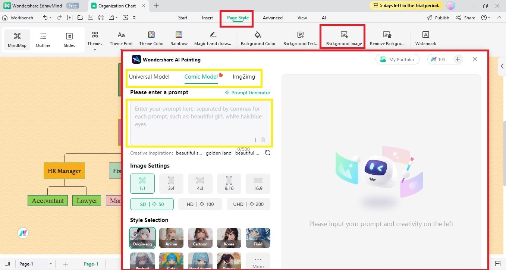Click the import icon in toolbar

[125, 18]
